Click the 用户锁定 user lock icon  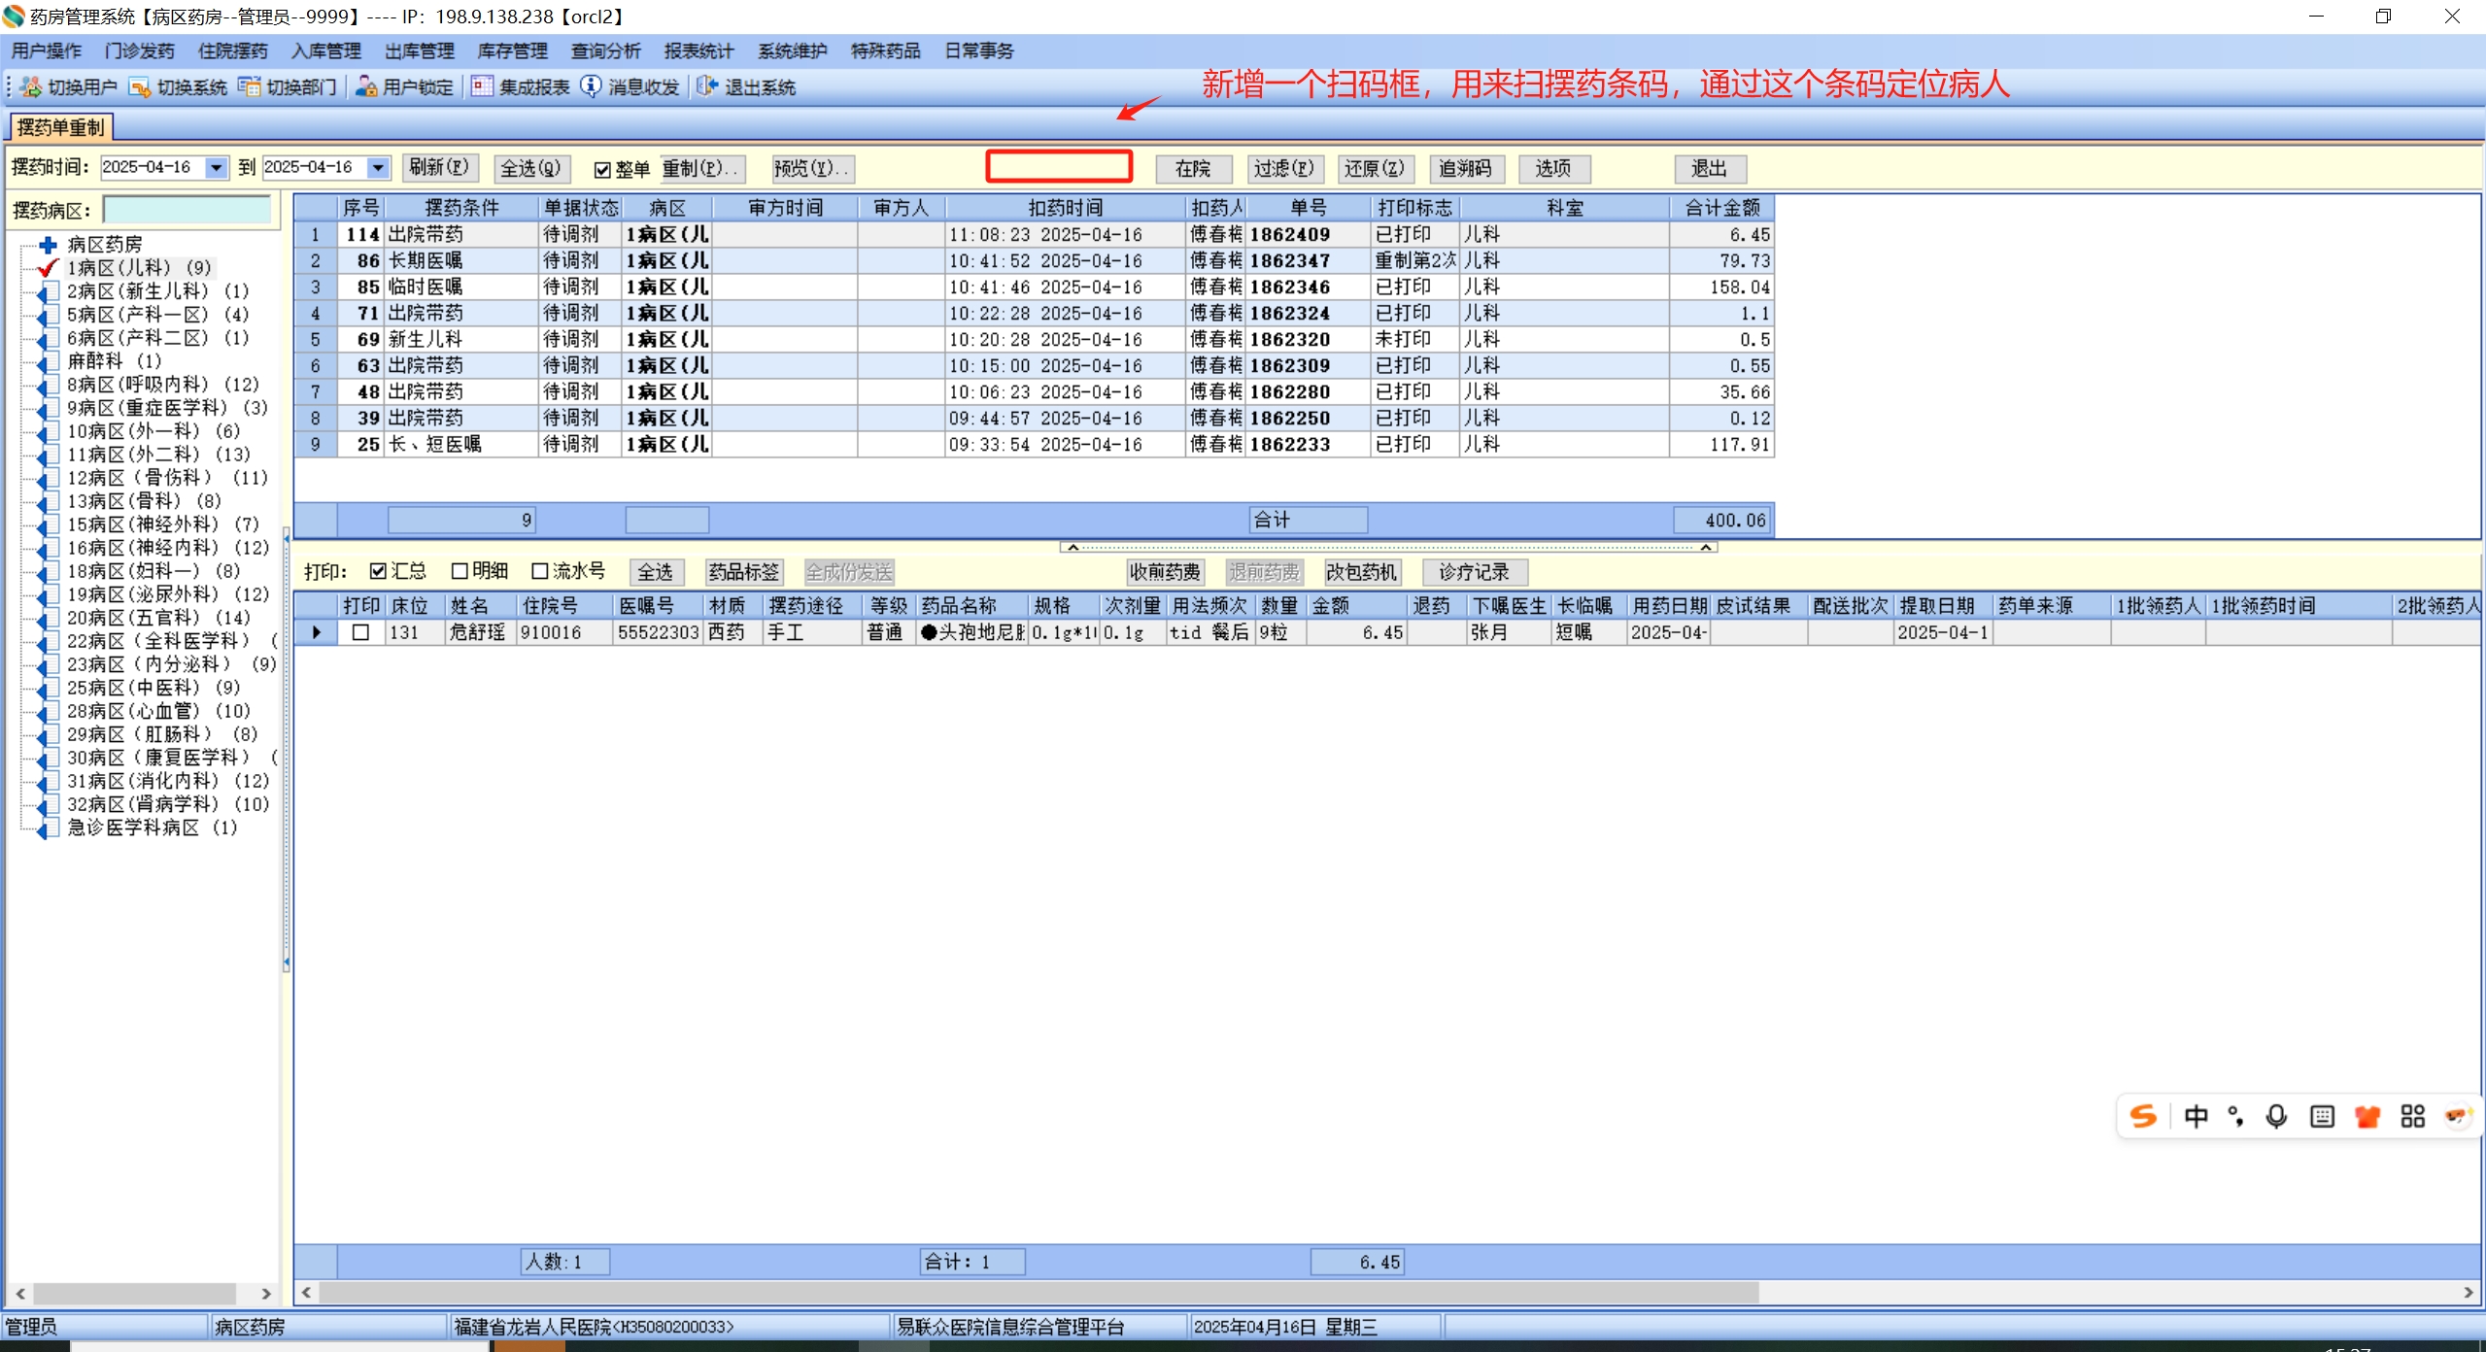coord(366,87)
